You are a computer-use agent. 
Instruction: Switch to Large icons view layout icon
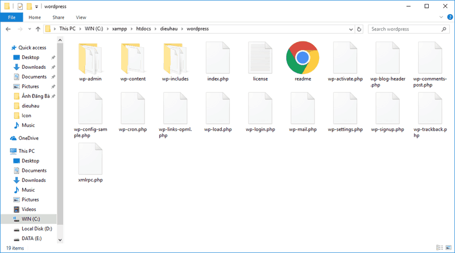[x=448, y=247]
